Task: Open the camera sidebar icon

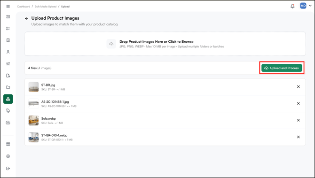Action: coord(8,123)
